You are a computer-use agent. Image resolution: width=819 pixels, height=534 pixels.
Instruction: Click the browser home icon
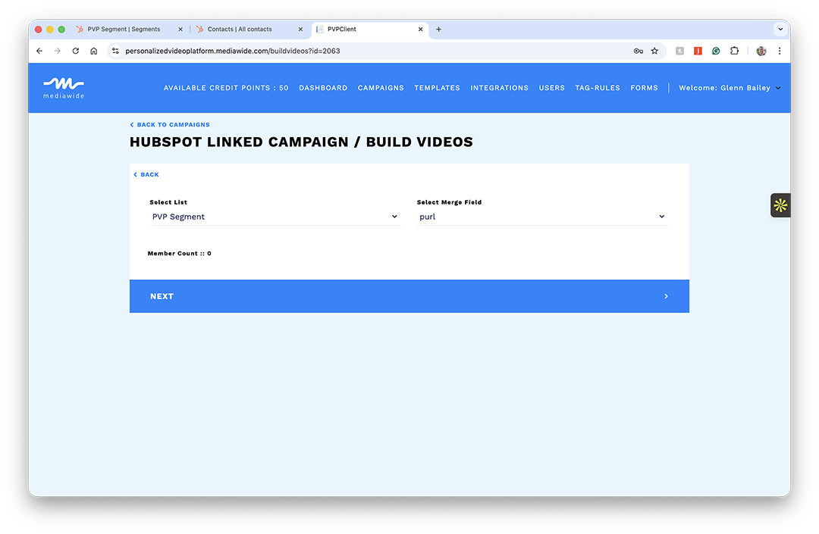pyautogui.click(x=93, y=51)
